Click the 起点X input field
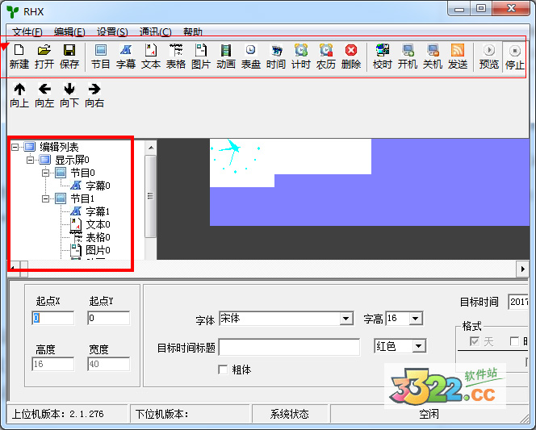 (x=52, y=318)
